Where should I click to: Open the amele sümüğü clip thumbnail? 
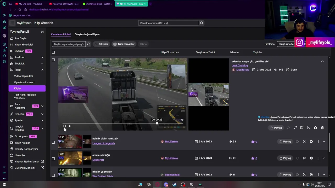(x=70, y=158)
